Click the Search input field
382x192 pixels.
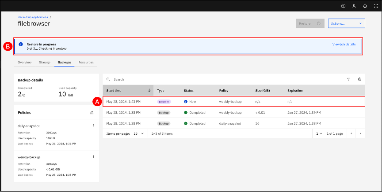coord(221,79)
